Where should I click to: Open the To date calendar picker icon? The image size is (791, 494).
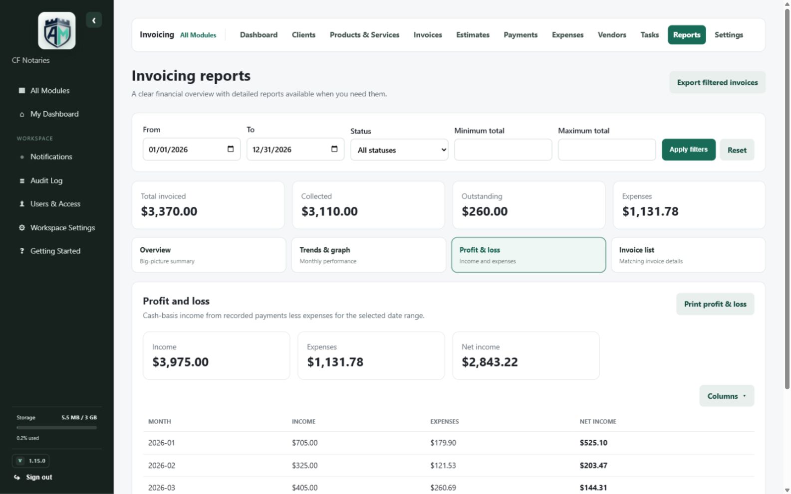(x=334, y=149)
